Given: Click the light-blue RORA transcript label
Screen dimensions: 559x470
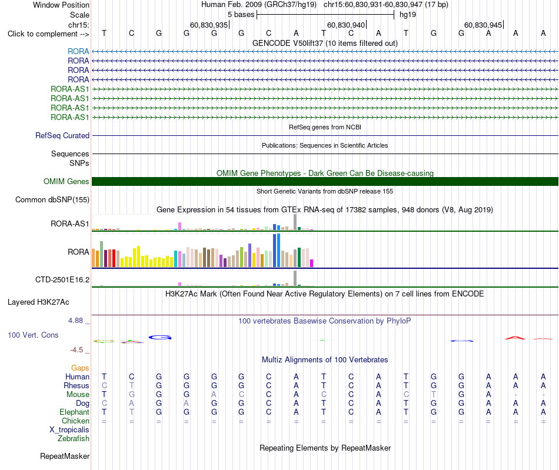Looking at the screenshot, I should (78, 51).
